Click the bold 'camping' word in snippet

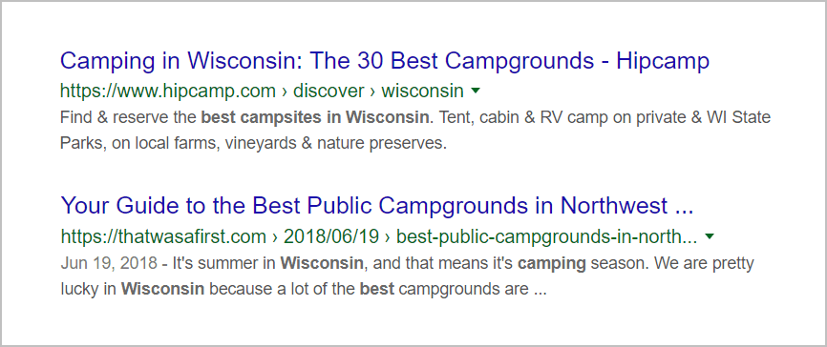coord(552,263)
